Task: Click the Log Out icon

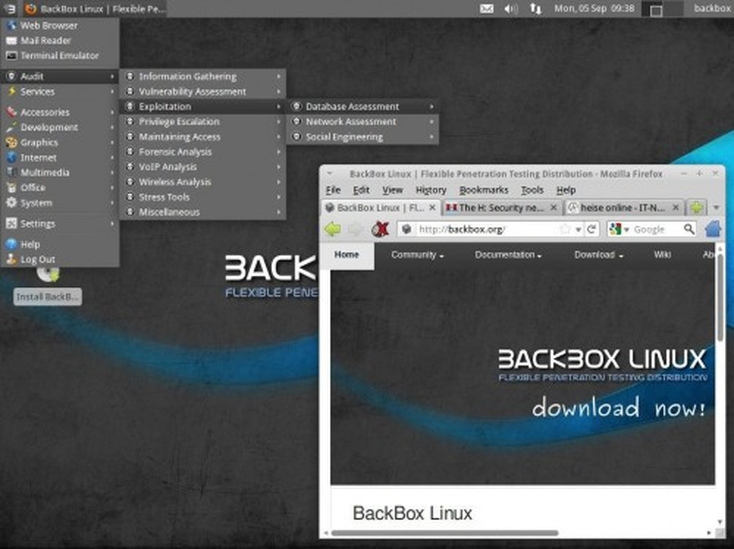Action: [x=10, y=259]
